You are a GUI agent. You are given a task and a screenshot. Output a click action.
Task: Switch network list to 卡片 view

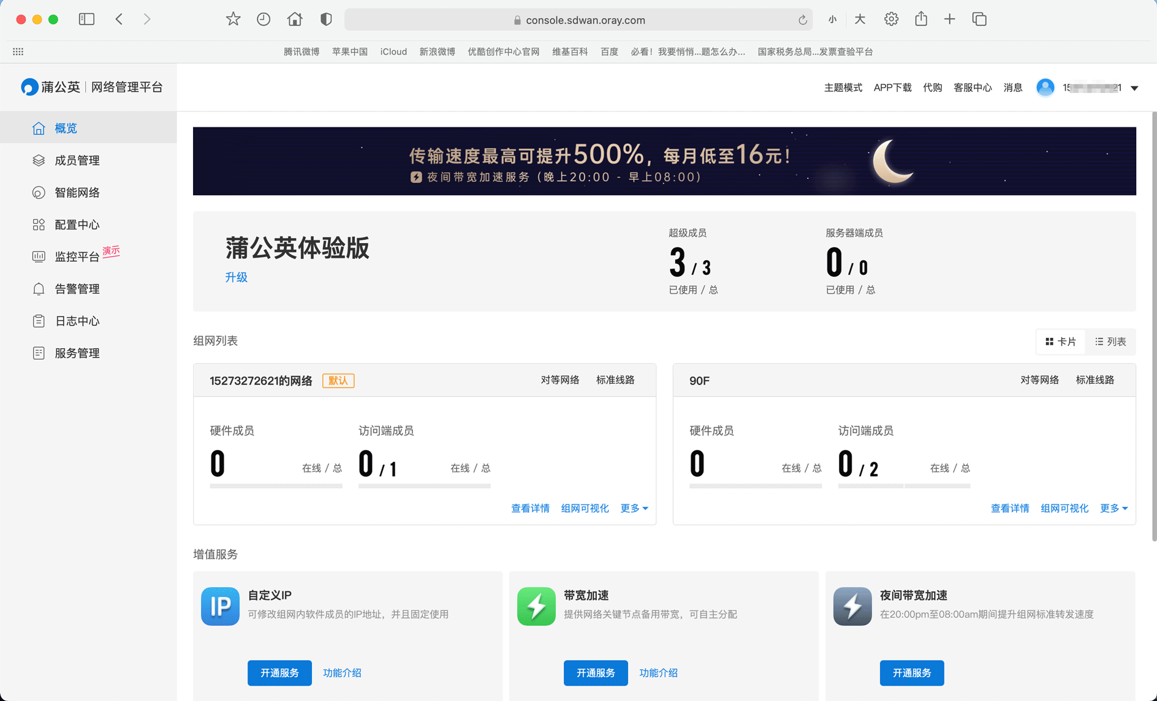point(1061,342)
